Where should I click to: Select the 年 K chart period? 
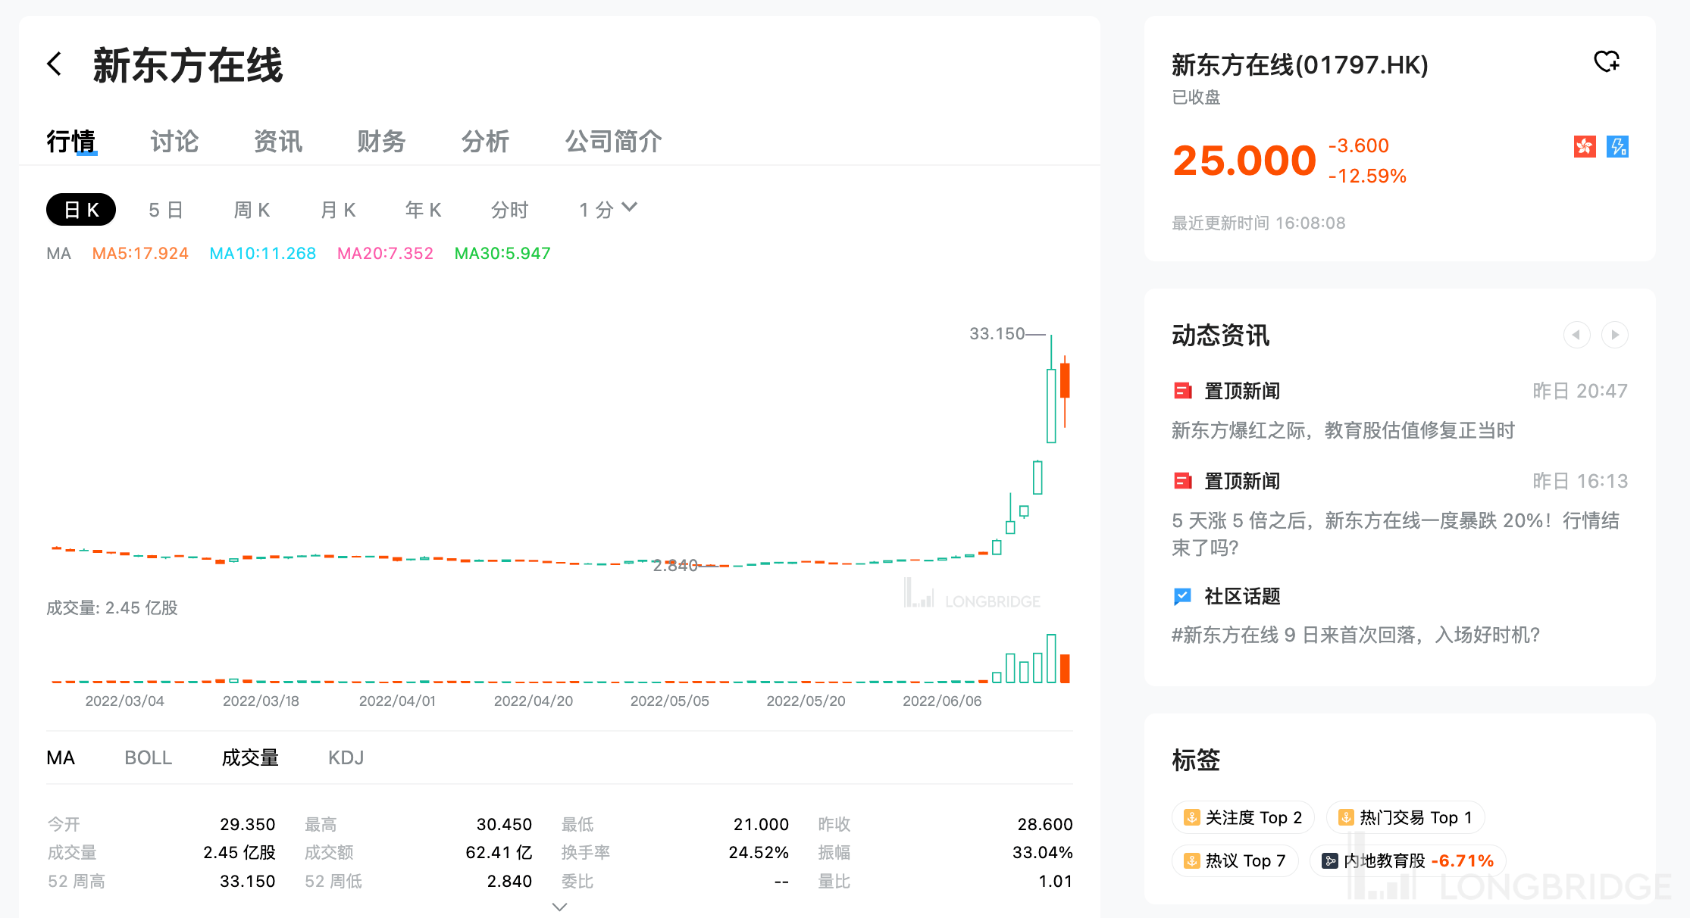click(x=423, y=210)
